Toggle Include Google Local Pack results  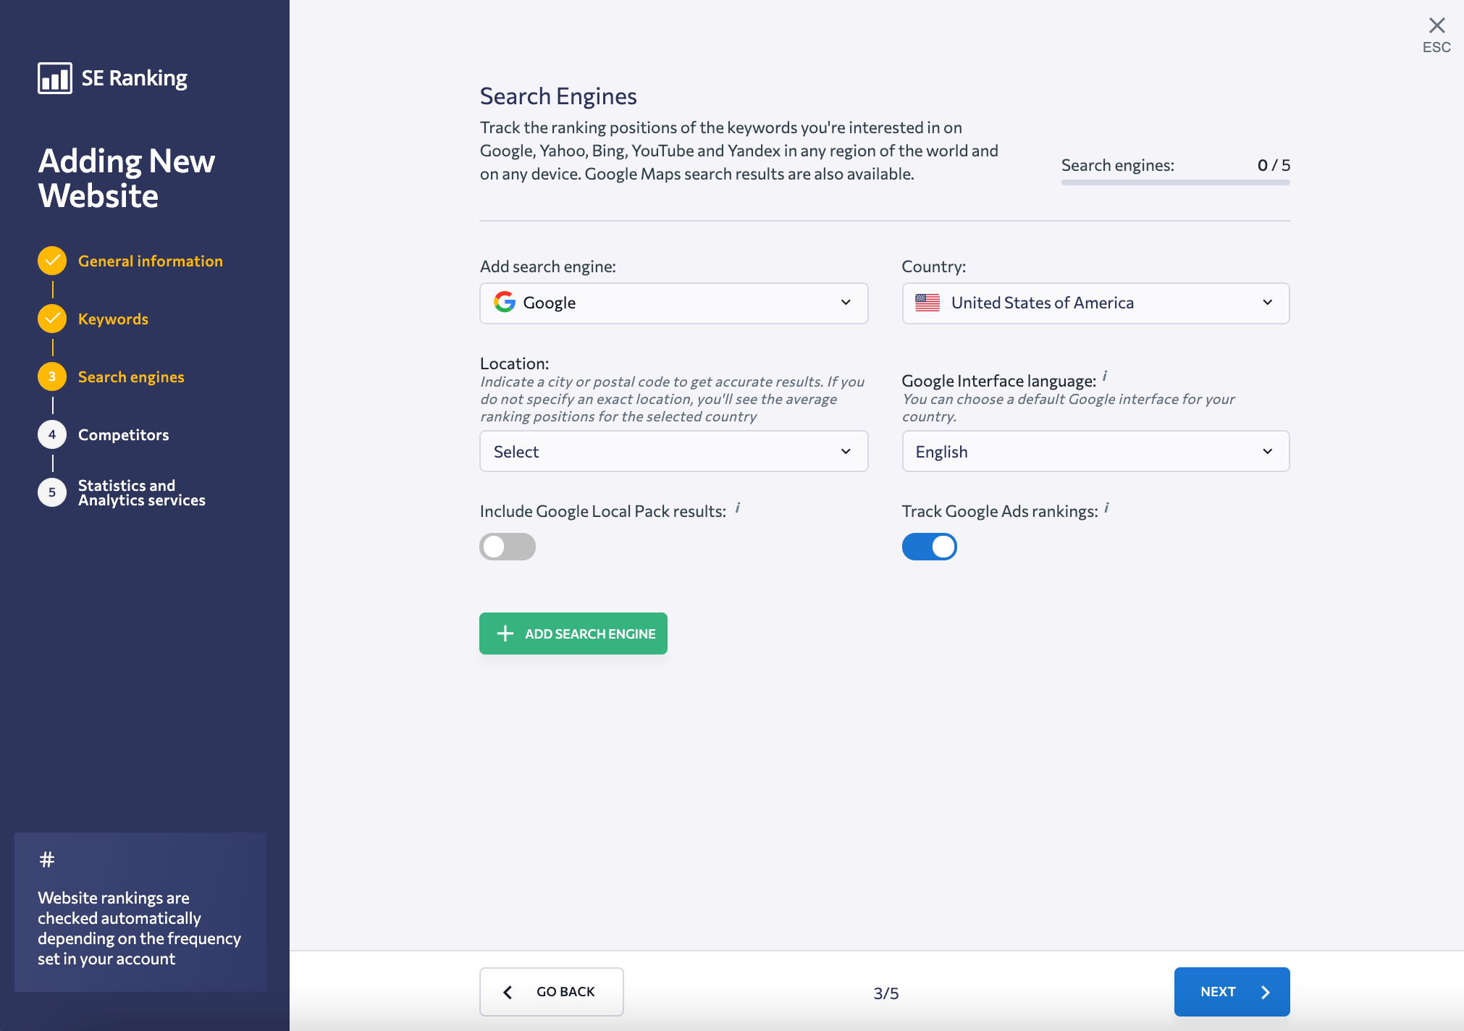click(507, 547)
